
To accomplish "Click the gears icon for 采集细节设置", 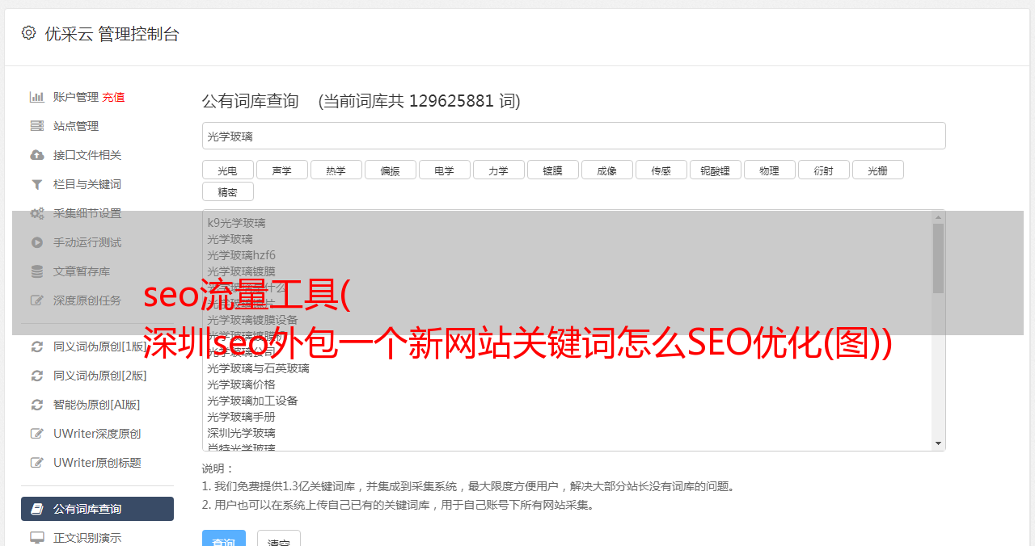I will (x=37, y=213).
